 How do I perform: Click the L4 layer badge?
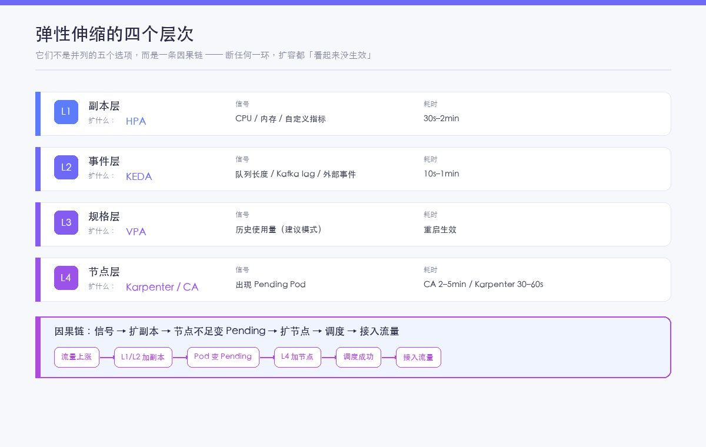pyautogui.click(x=66, y=278)
